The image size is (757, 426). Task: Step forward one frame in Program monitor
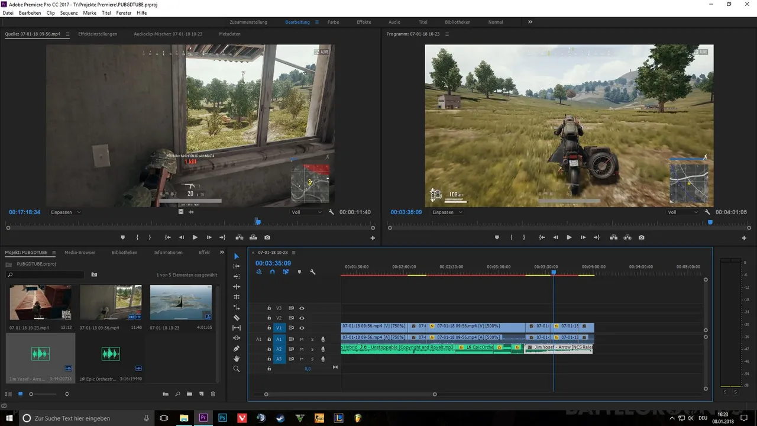pos(583,237)
